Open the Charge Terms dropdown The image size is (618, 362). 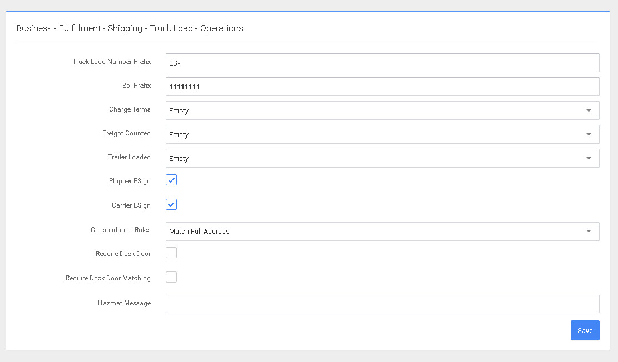click(x=382, y=110)
